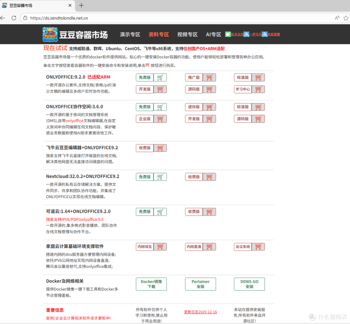Click the Alipay icon before 老板随意
Image resolution: width=350 pixels, height=324 pixels.
[264, 34]
